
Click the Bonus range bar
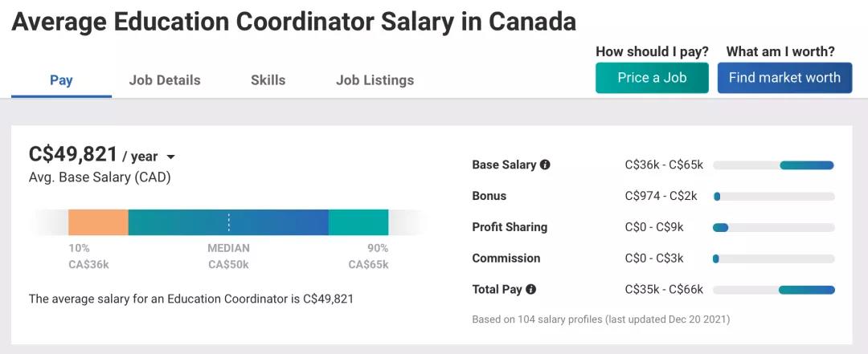pyautogui.click(x=717, y=196)
